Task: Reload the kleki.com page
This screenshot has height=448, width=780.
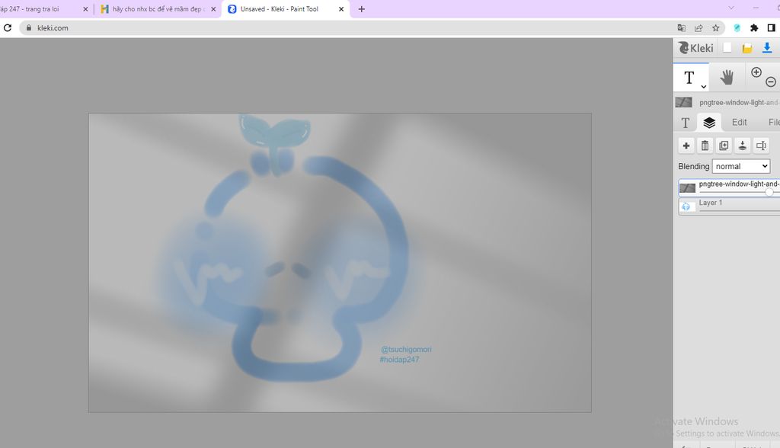Action: coord(8,28)
